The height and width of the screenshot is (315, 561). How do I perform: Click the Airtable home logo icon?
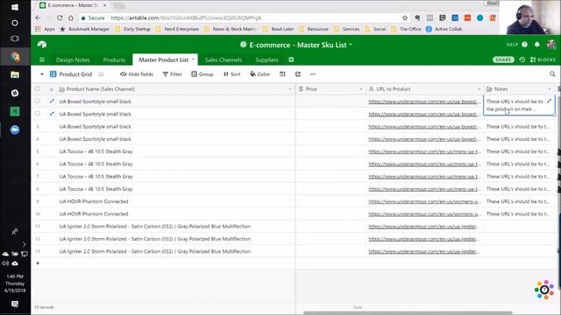tap(42, 45)
